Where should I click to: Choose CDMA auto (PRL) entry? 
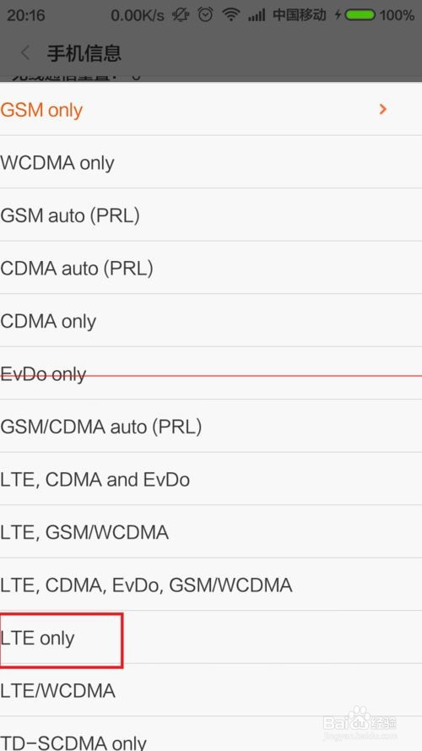point(211,267)
